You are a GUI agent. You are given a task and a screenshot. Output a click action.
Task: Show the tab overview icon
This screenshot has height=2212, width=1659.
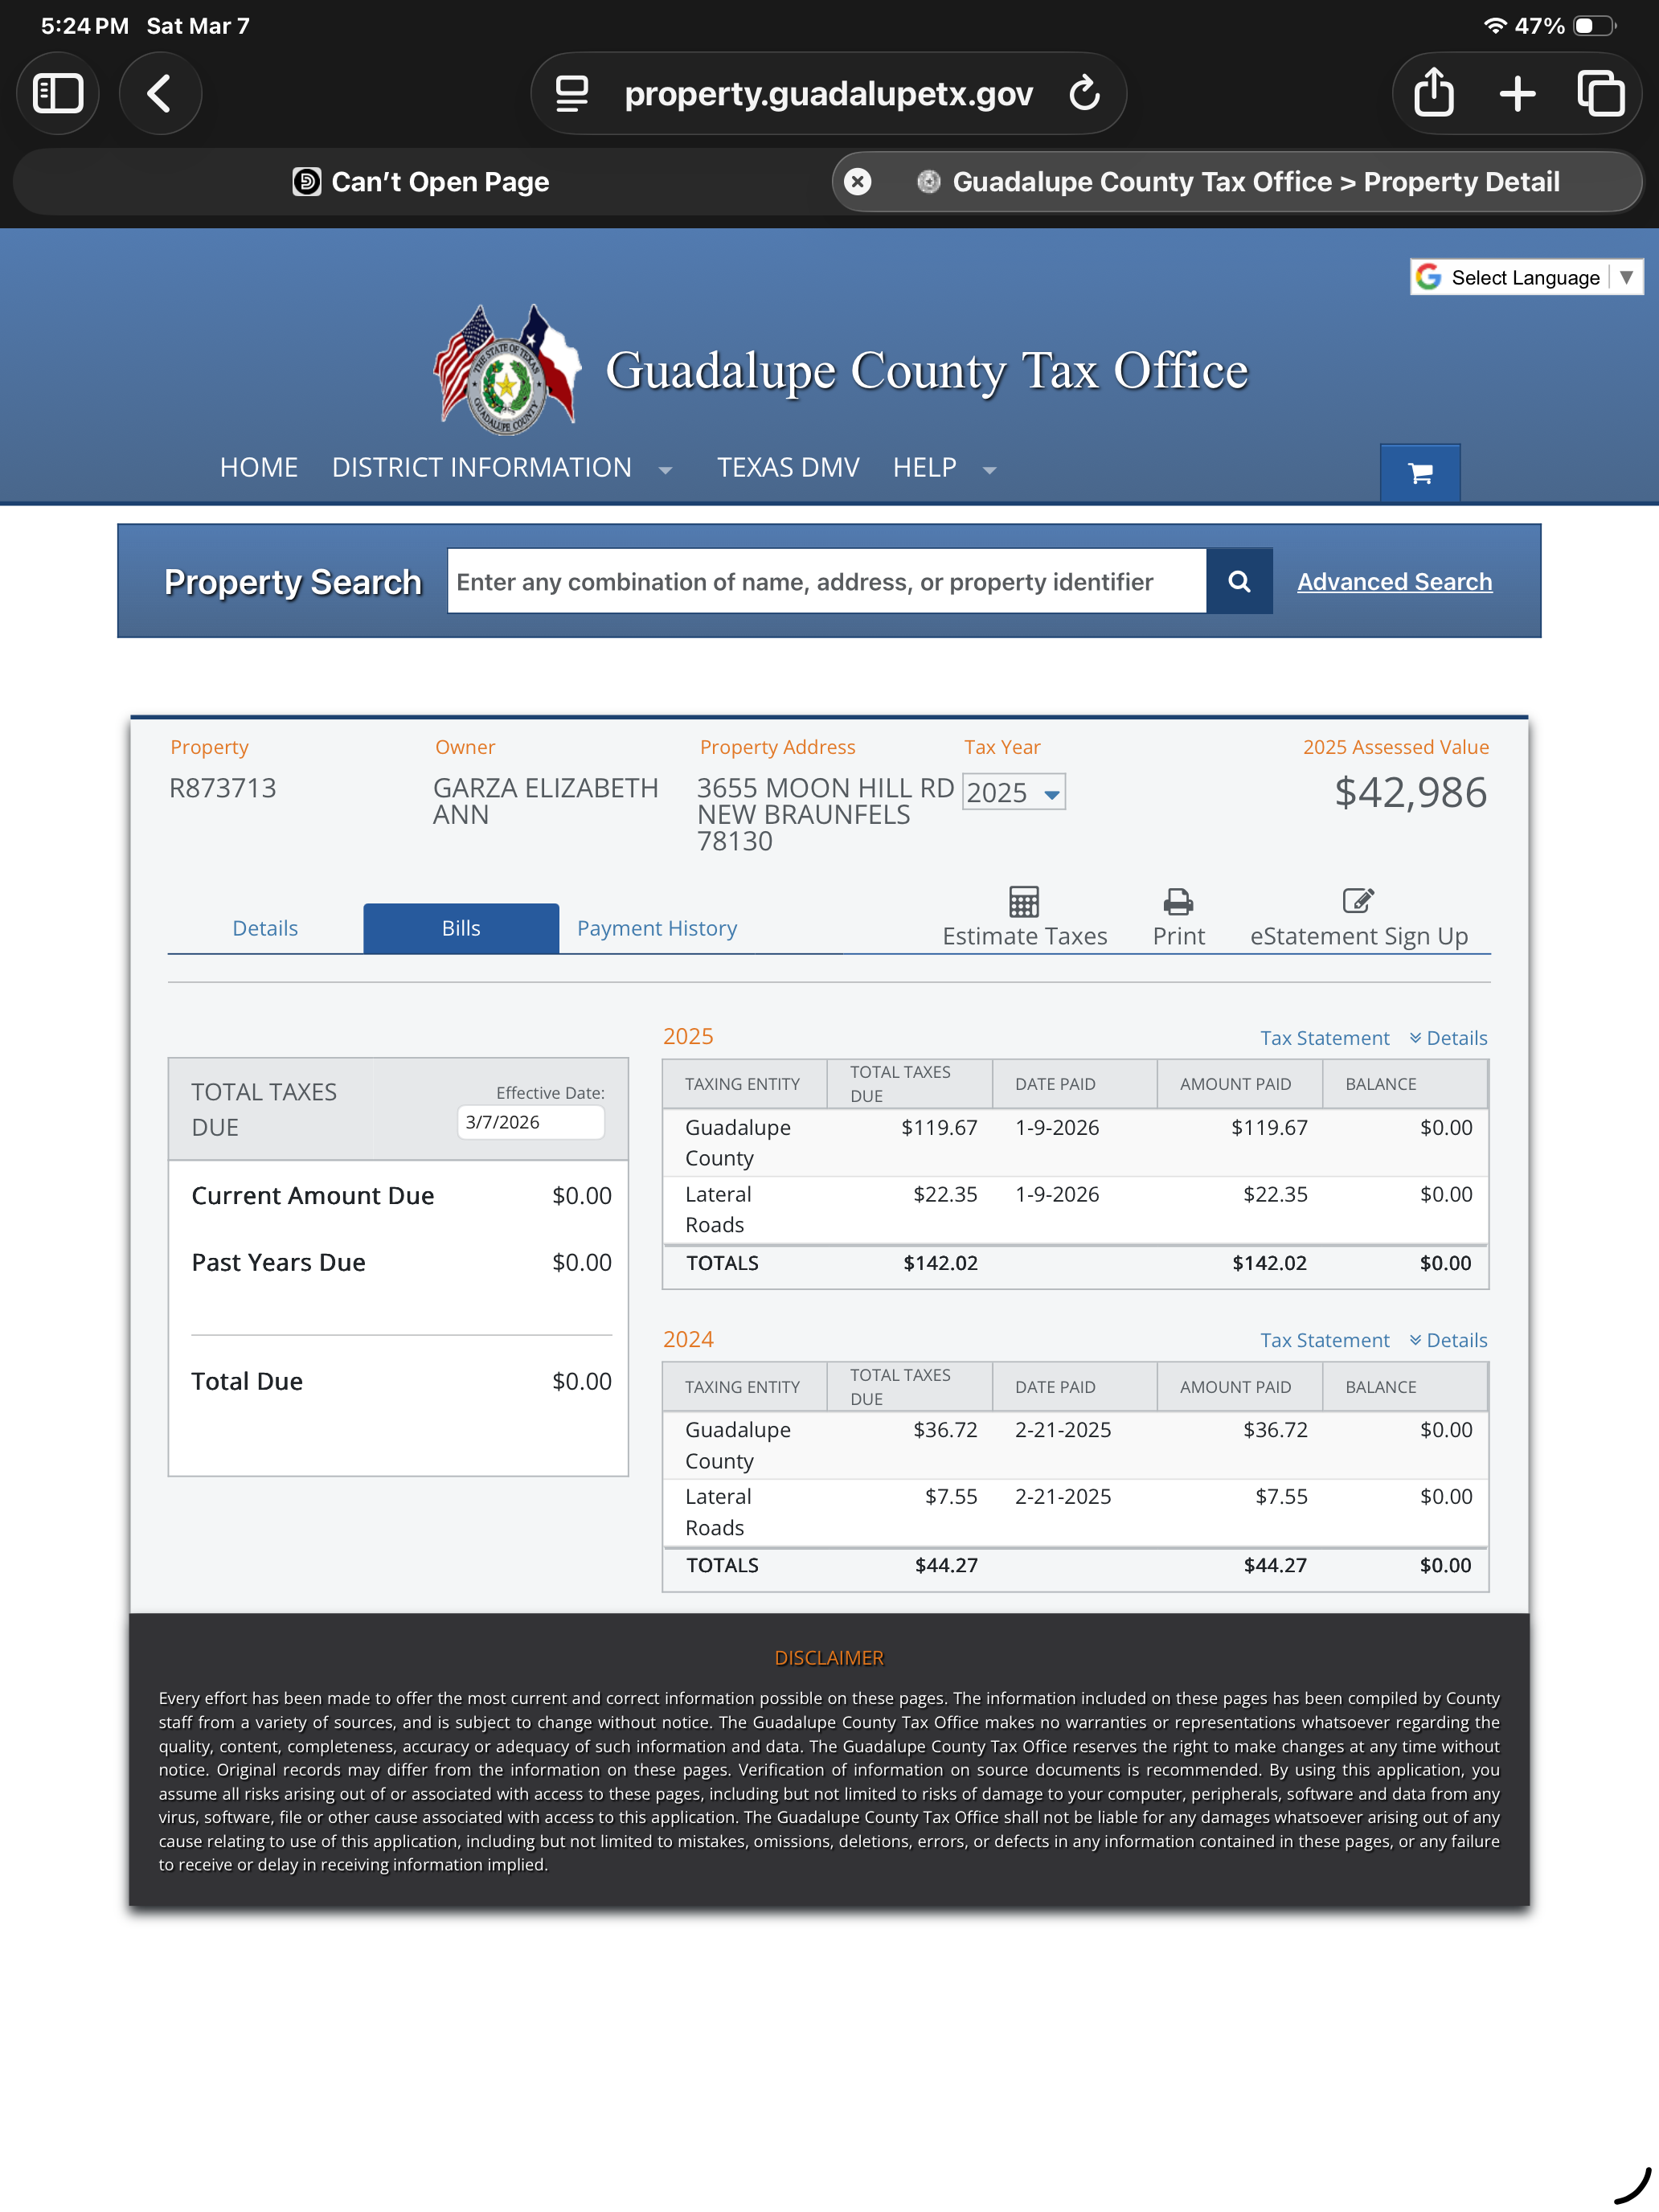tap(1600, 94)
